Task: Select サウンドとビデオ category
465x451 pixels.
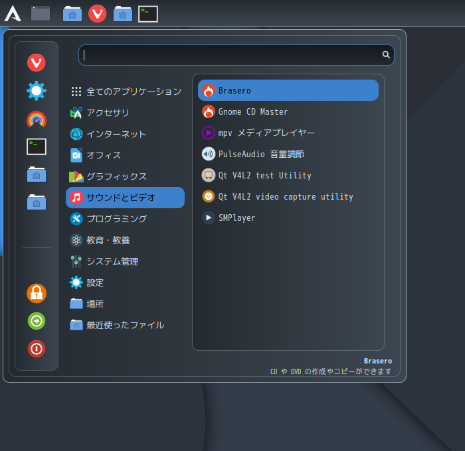Action: coord(125,198)
